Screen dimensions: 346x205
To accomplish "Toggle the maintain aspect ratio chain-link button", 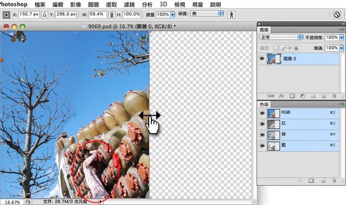I will (112, 15).
